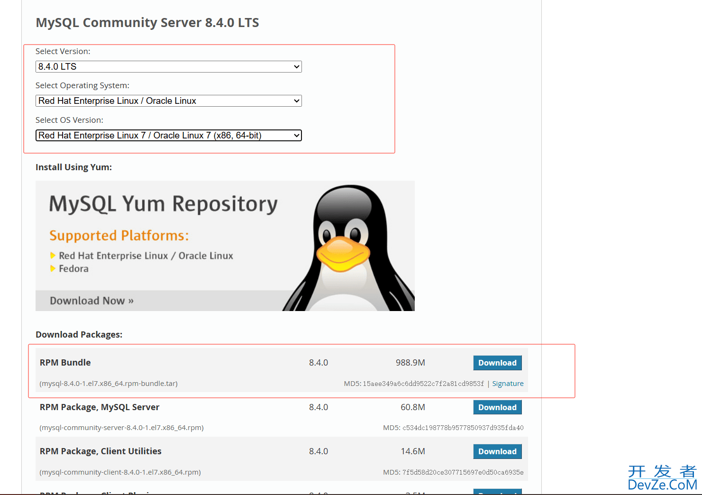Click the mysql-8.4.0-1.el7.x86_64.rpm-bundle.tar filename
The height and width of the screenshot is (495, 702).
(x=109, y=384)
